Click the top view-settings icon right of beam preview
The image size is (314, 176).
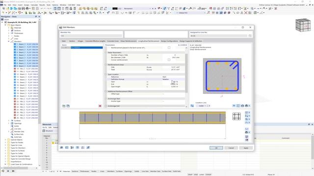pos(246,113)
